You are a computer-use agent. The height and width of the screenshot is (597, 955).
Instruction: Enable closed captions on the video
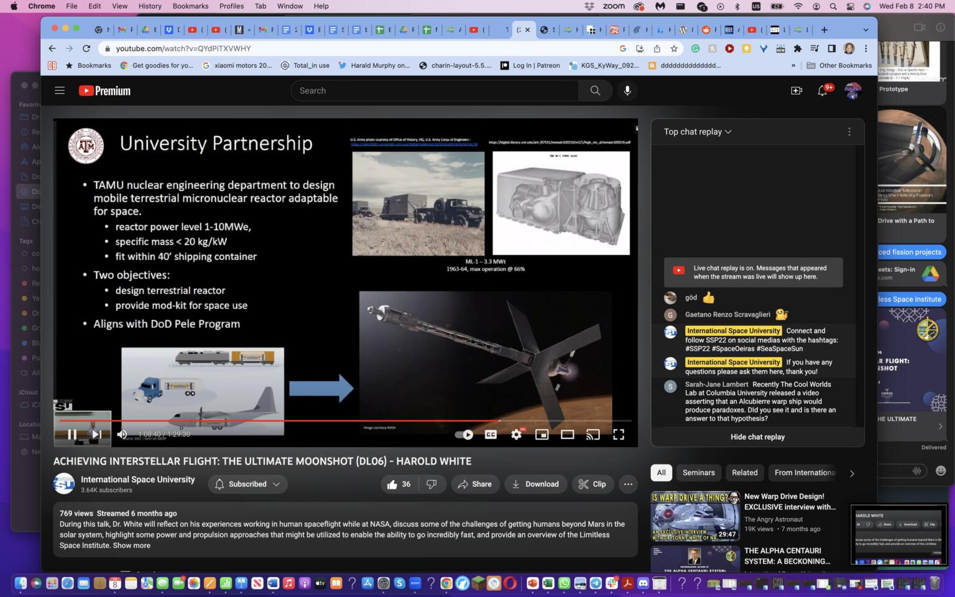pos(491,435)
